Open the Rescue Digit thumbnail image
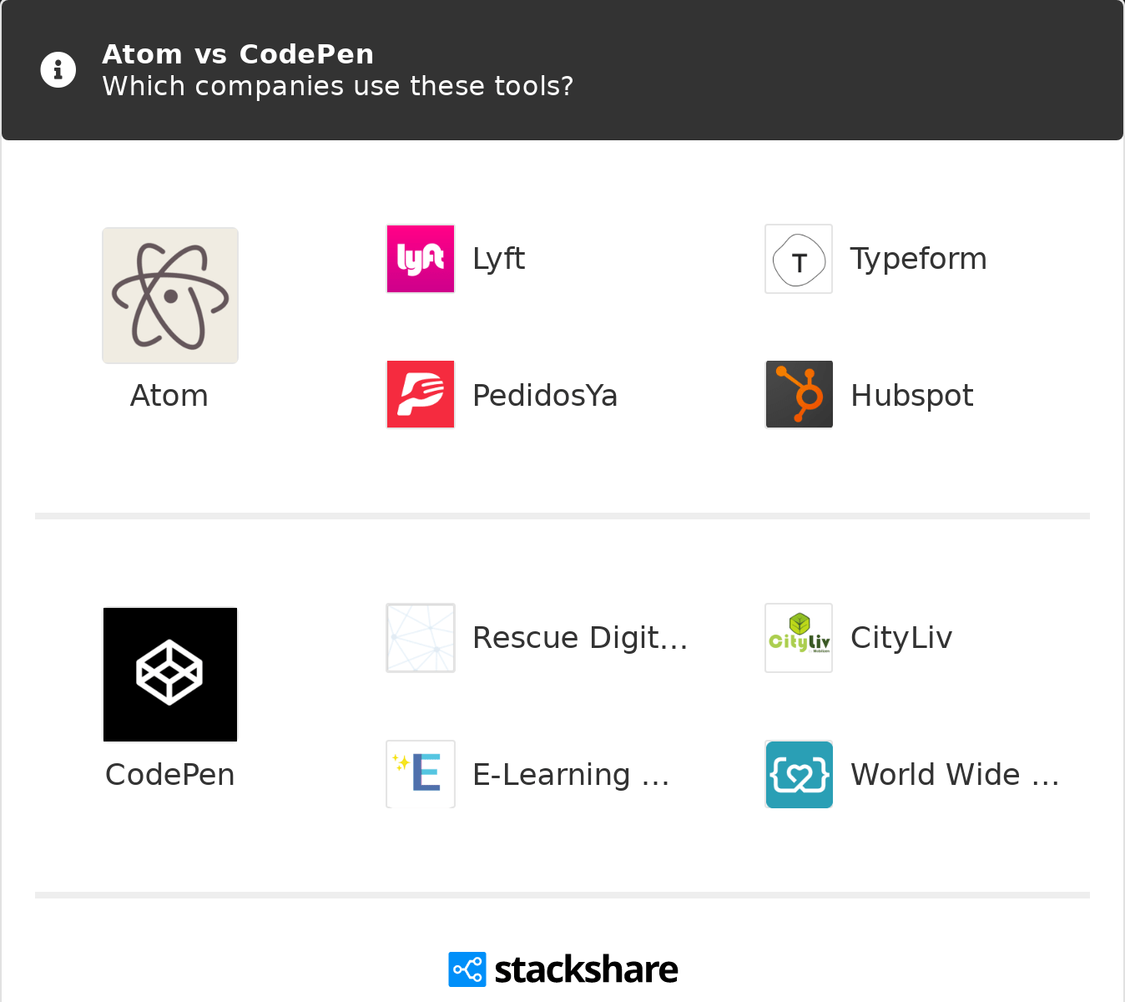This screenshot has height=1002, width=1125. click(421, 638)
